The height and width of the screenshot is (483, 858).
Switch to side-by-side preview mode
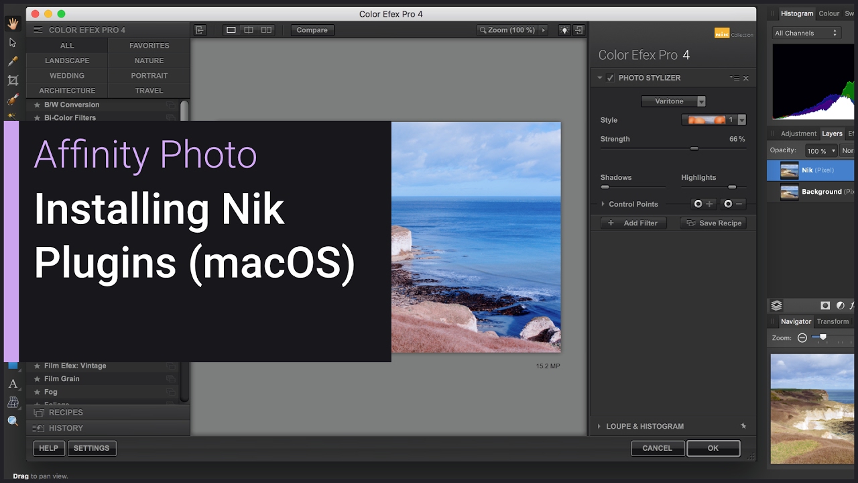(x=267, y=30)
